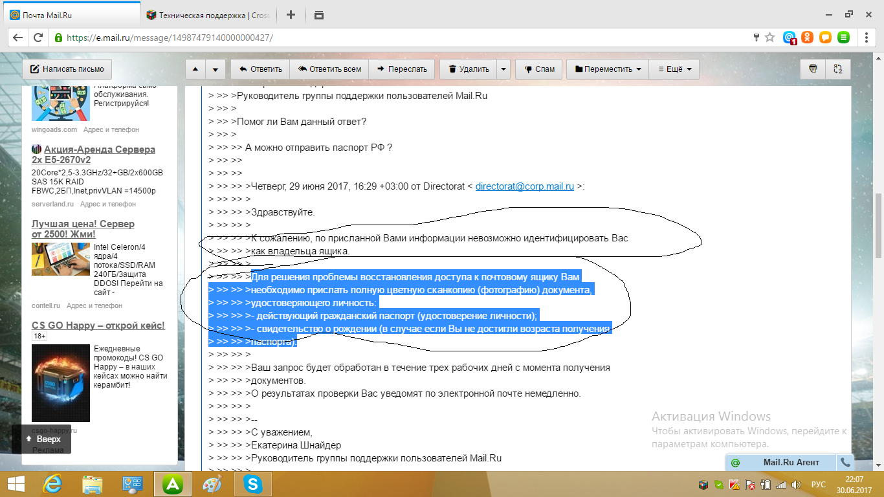
Task: Open Paint from the taskbar
Action: pyautogui.click(x=212, y=484)
